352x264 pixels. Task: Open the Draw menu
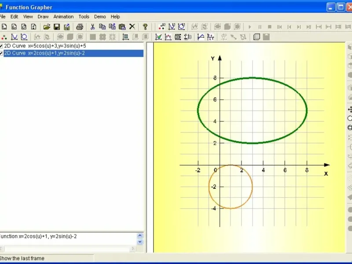(43, 17)
